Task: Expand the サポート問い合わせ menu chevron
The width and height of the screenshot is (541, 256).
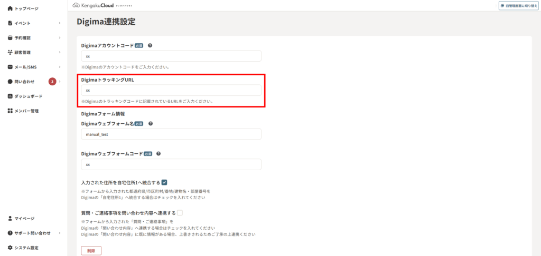Action: [x=60, y=233]
